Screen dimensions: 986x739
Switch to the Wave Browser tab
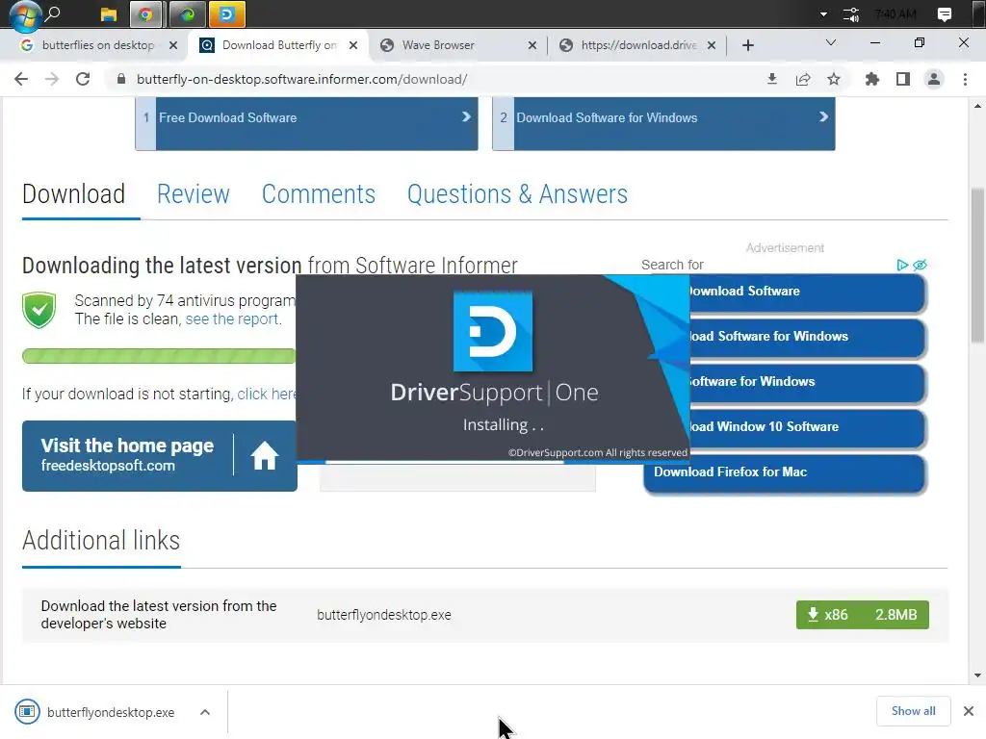pos(438,45)
